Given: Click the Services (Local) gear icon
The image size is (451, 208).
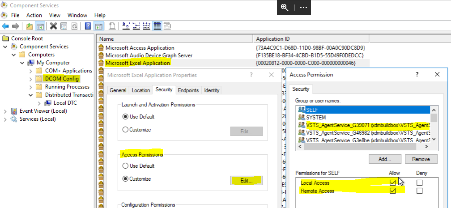Looking at the screenshot, I should click(14, 119).
